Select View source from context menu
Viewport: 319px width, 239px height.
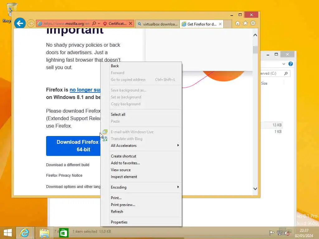point(145,170)
